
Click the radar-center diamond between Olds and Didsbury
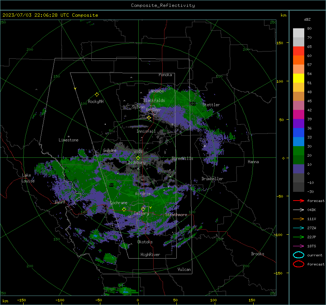[138, 158]
